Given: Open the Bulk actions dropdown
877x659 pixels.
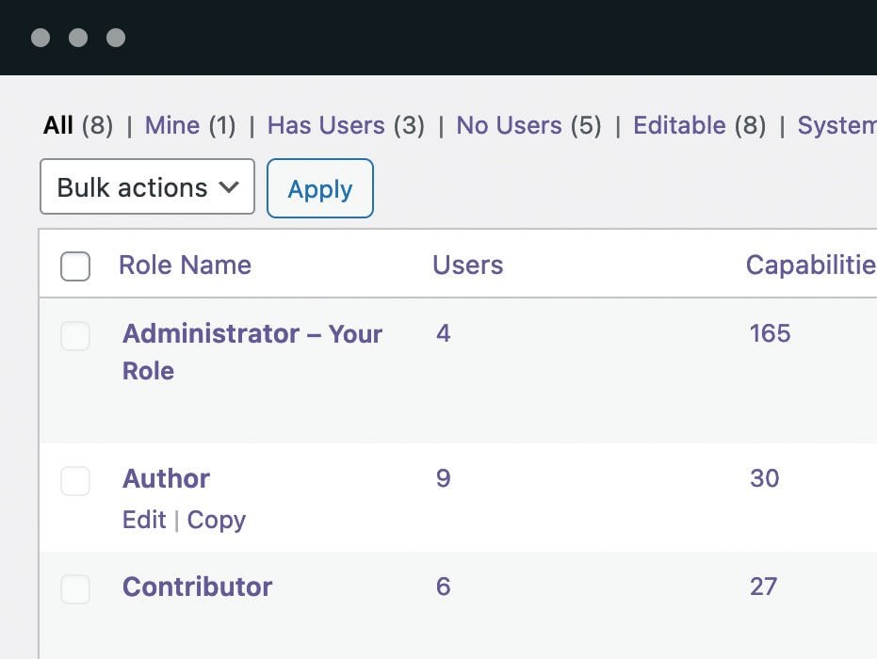Looking at the screenshot, I should point(147,187).
